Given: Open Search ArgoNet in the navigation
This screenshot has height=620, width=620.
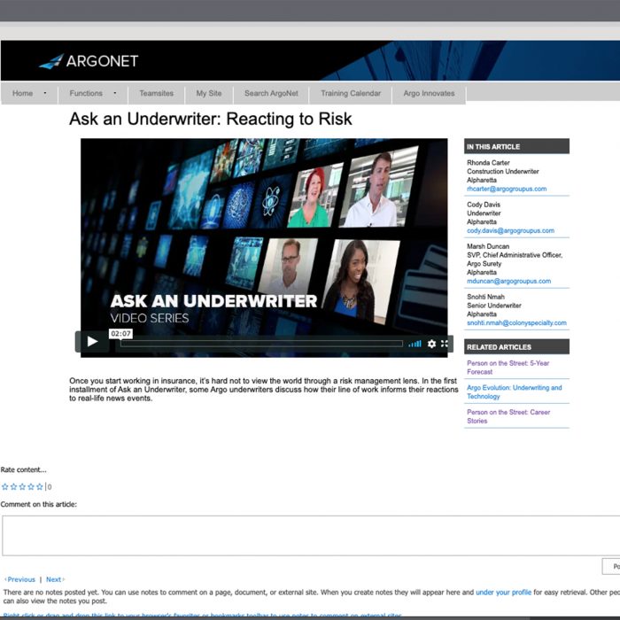Looking at the screenshot, I should coord(271,93).
